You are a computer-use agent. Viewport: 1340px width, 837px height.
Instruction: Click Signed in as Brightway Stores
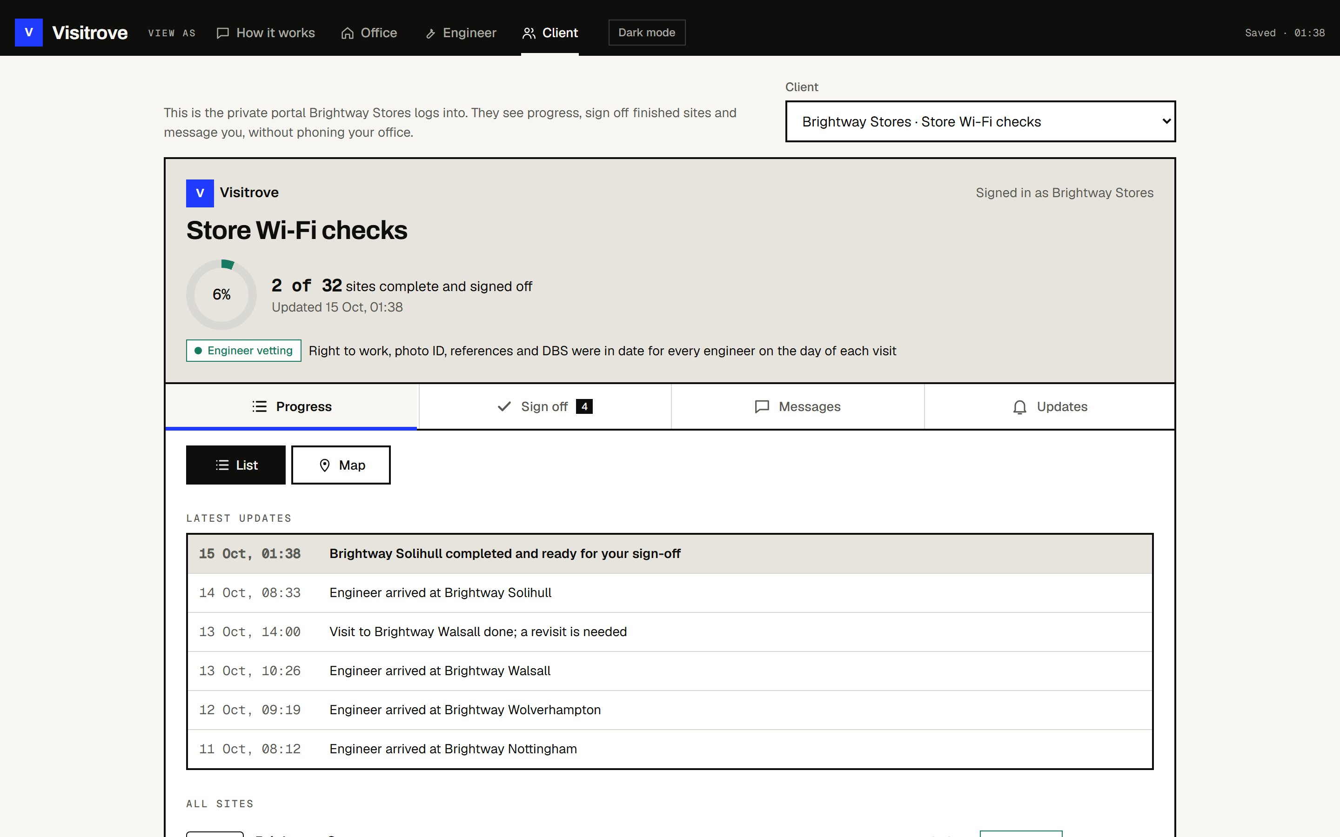click(x=1064, y=193)
